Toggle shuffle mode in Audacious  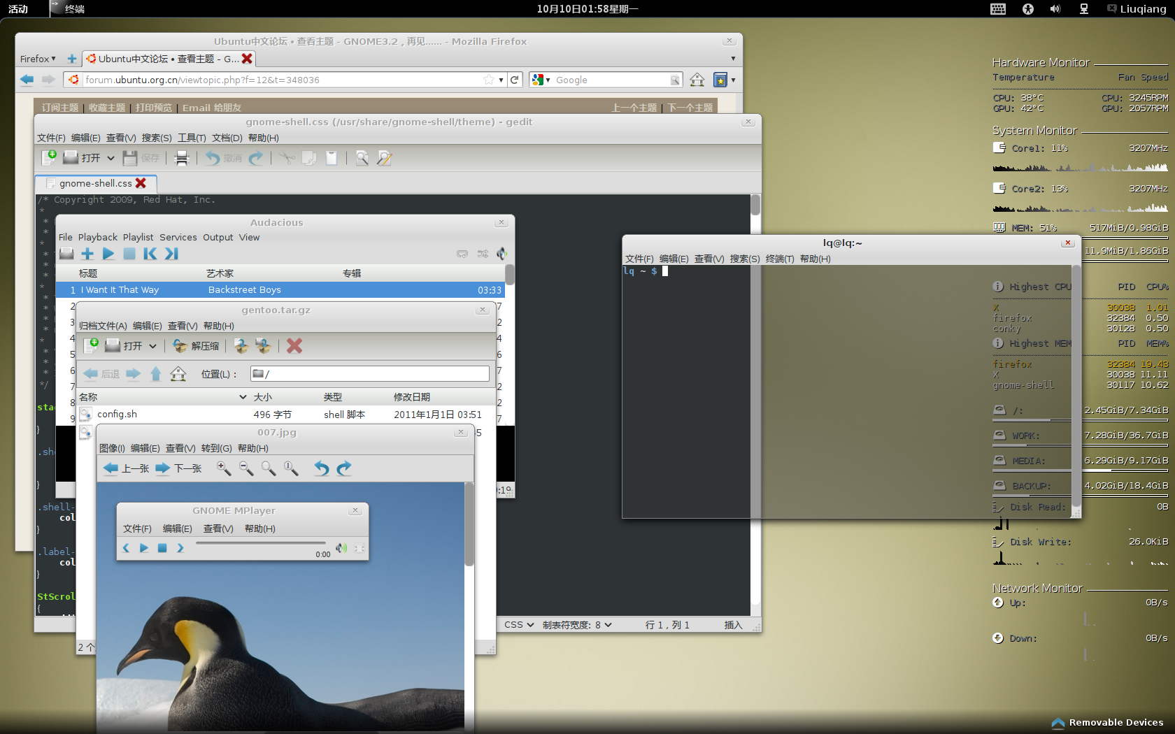pos(483,254)
